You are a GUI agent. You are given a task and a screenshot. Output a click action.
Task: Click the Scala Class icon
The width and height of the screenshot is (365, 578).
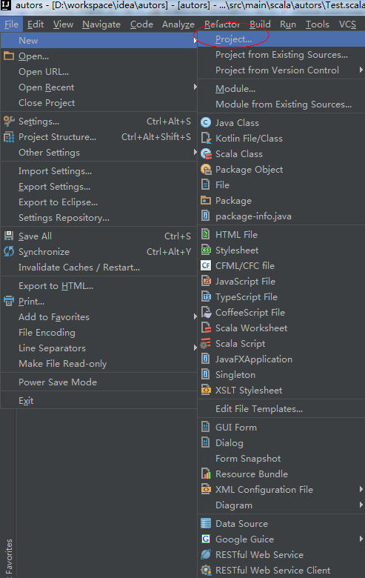tap(206, 153)
